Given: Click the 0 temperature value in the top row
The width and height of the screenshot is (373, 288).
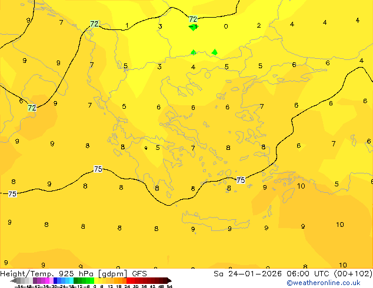Looking at the screenshot, I should click(x=226, y=26).
